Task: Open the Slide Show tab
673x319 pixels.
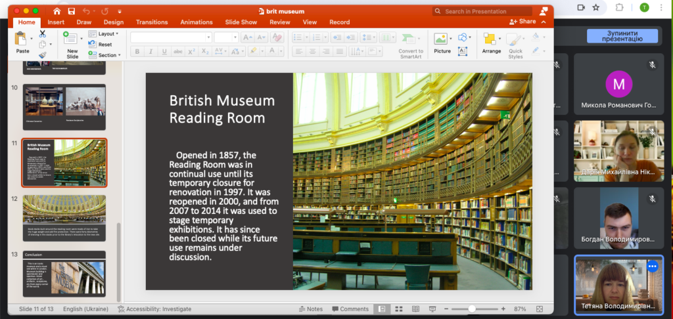Action: point(240,22)
